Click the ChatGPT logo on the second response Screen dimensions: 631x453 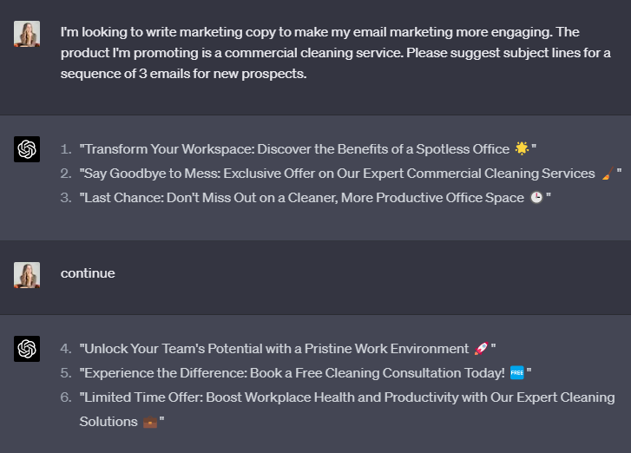[27, 349]
